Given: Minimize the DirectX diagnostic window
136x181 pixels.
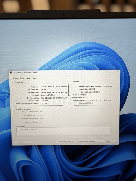Looking at the screenshot, I should tap(104, 72).
